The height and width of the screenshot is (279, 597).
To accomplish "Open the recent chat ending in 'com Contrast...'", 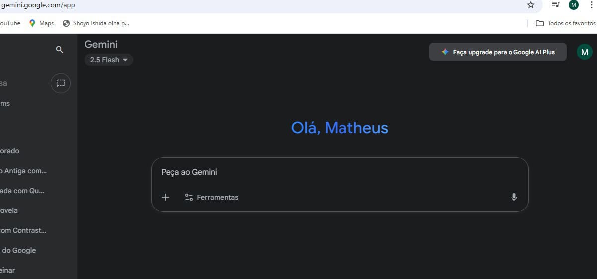I will click(x=23, y=230).
